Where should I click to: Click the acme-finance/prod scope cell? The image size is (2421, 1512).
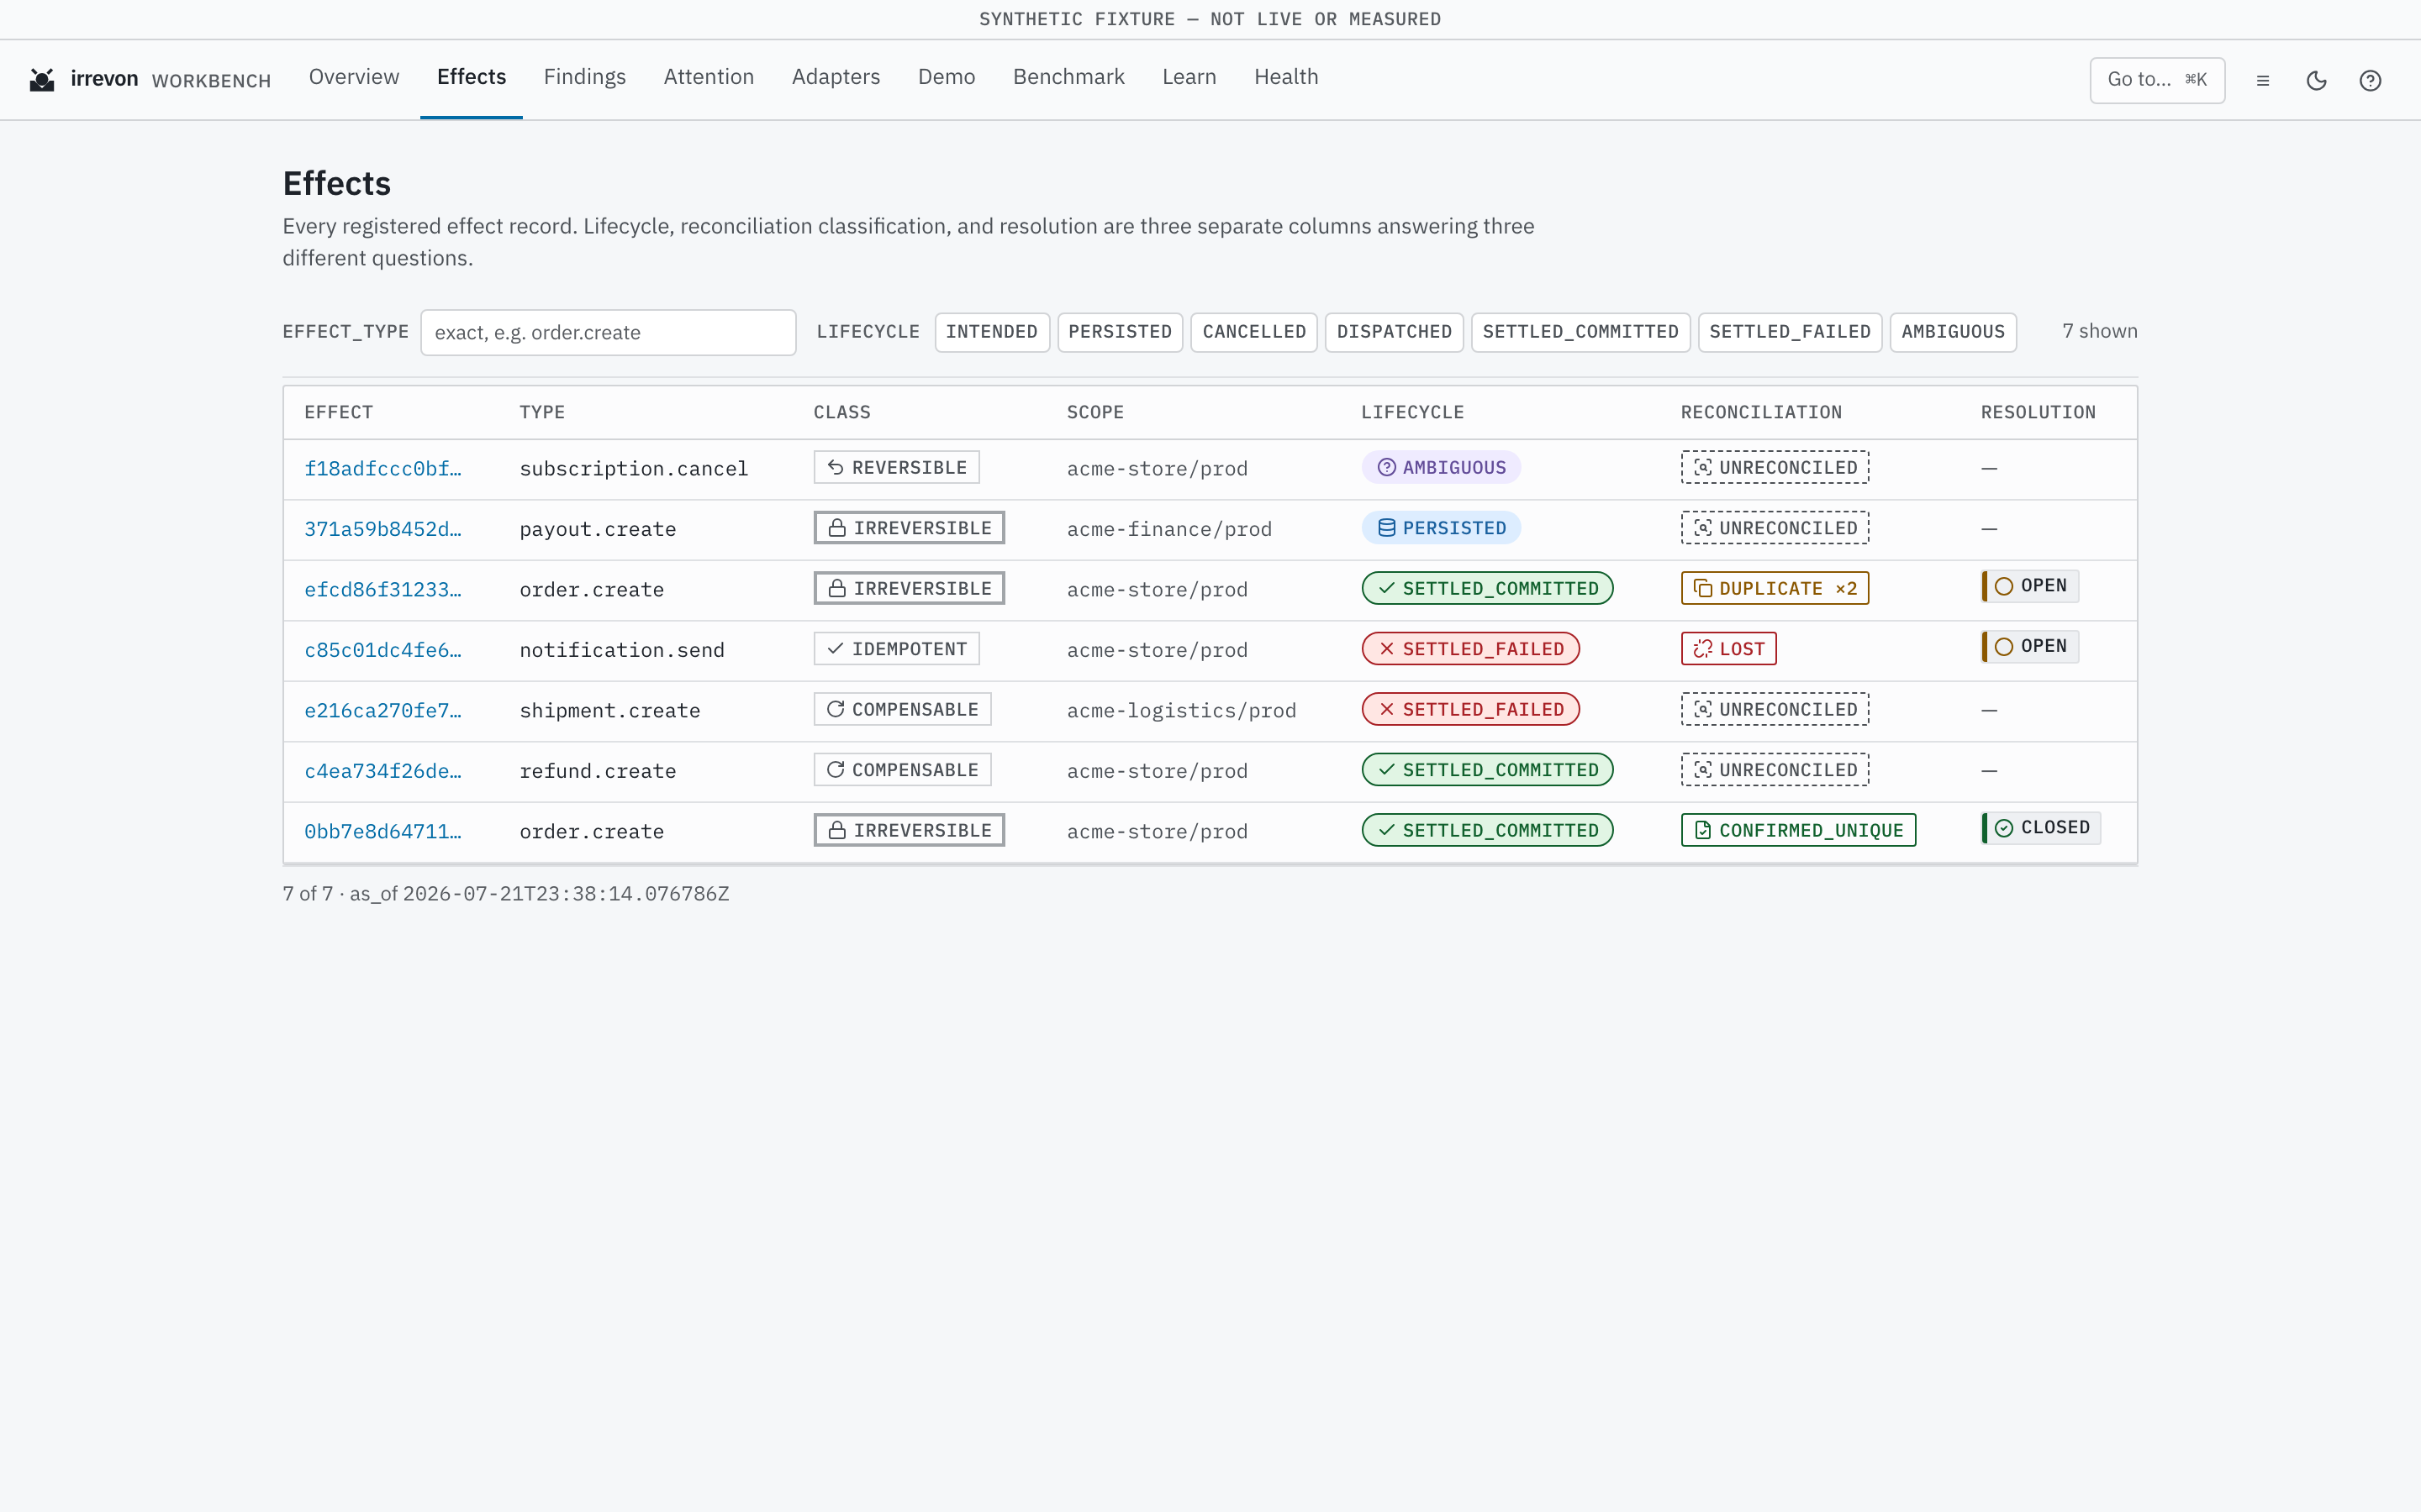1169,529
